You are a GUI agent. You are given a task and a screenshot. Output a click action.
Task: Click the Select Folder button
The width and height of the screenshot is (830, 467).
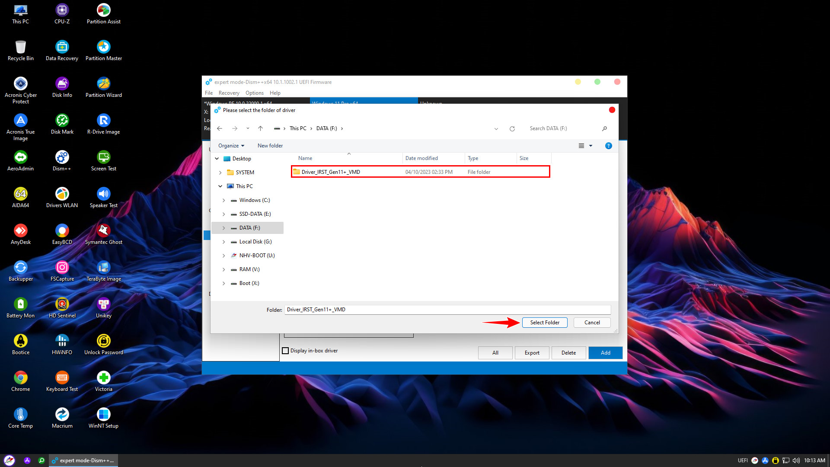pyautogui.click(x=544, y=323)
